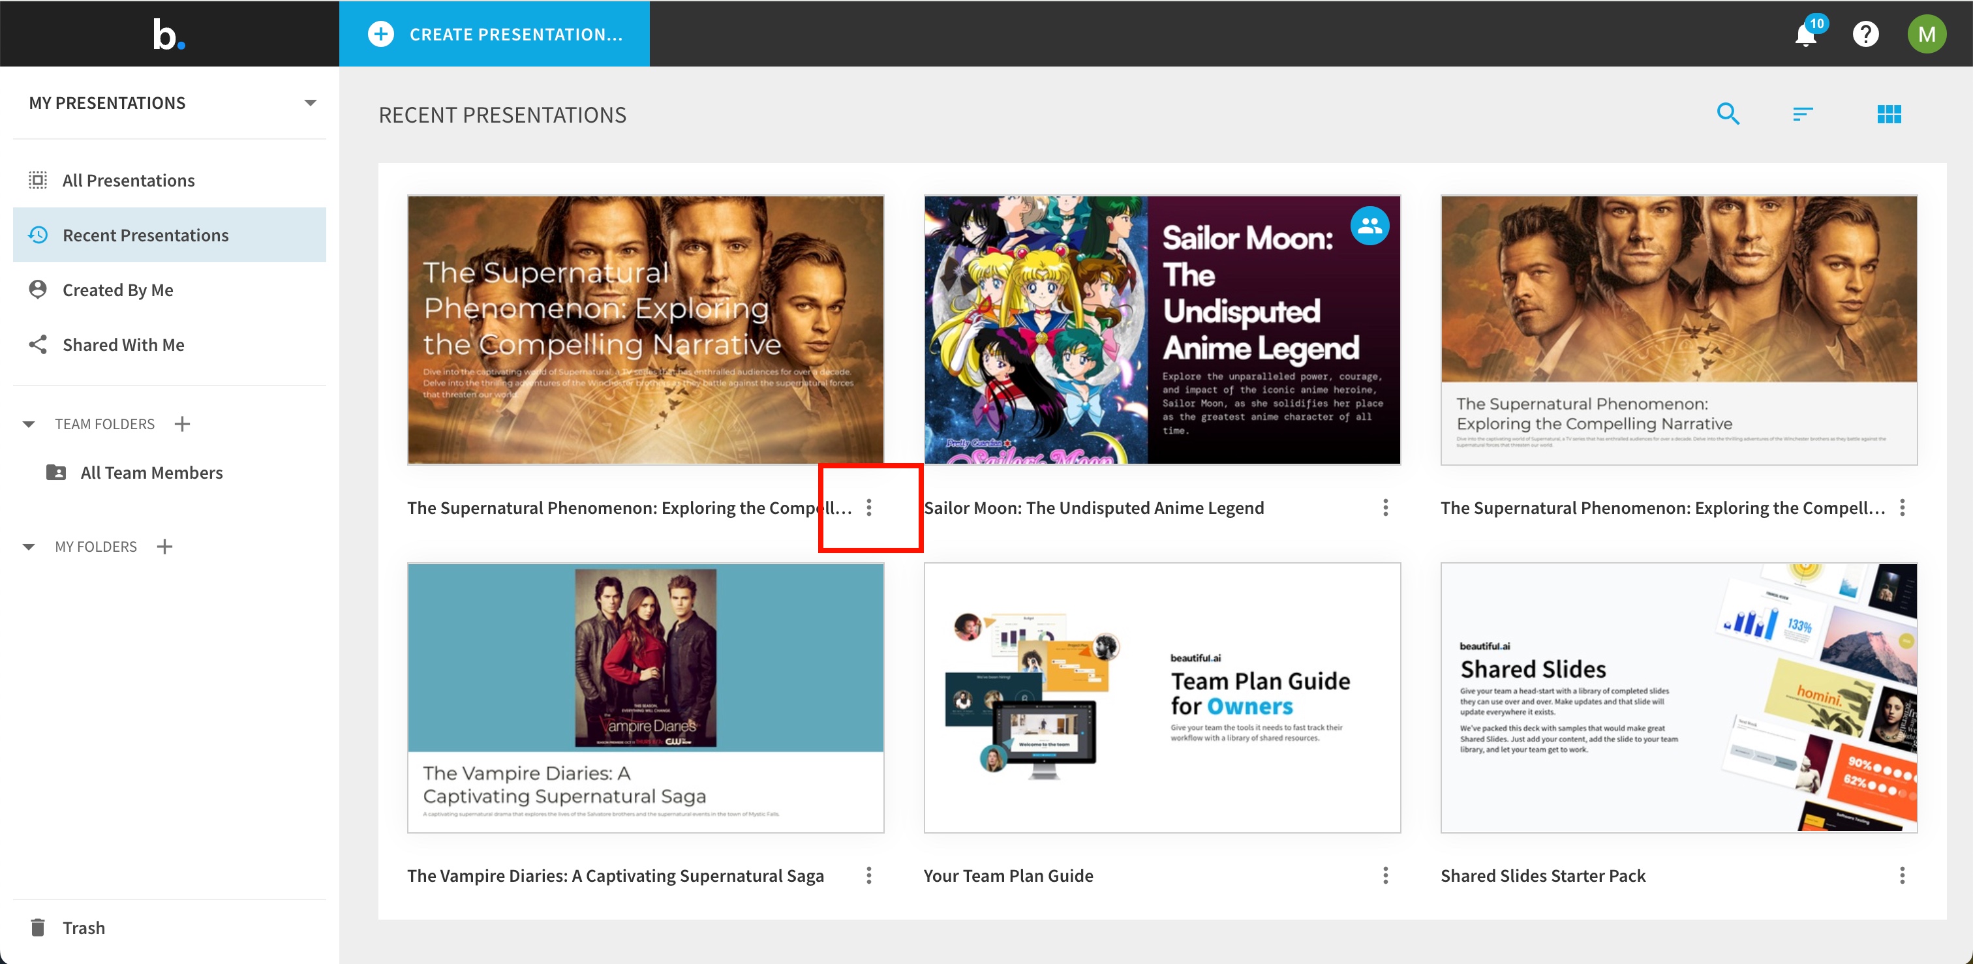Open the help question mark icon

tap(1866, 35)
